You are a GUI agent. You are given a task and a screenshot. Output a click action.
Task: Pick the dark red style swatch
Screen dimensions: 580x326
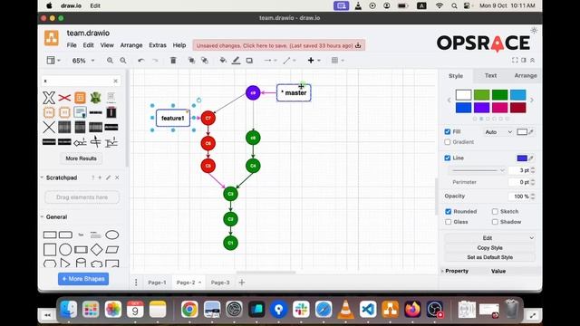517,108
